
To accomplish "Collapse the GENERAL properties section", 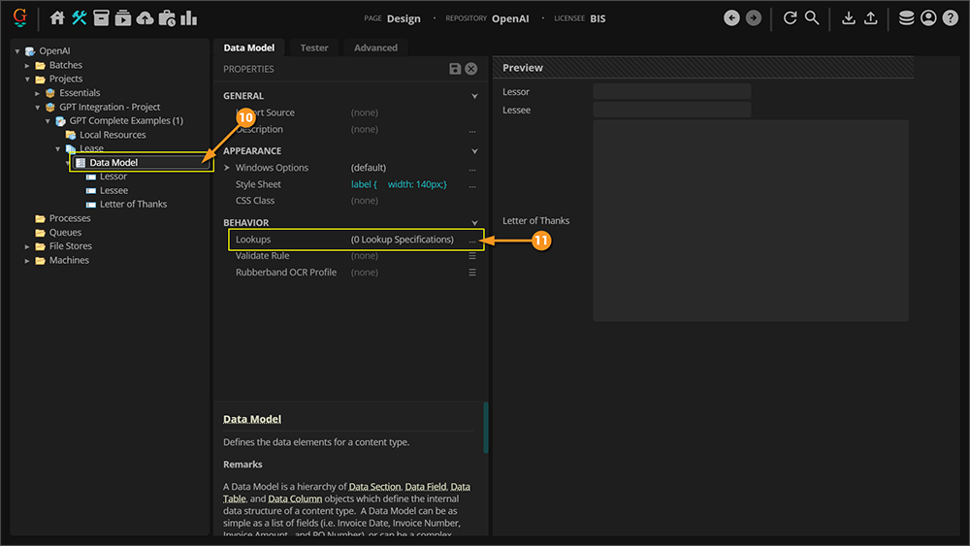I will 474,97.
